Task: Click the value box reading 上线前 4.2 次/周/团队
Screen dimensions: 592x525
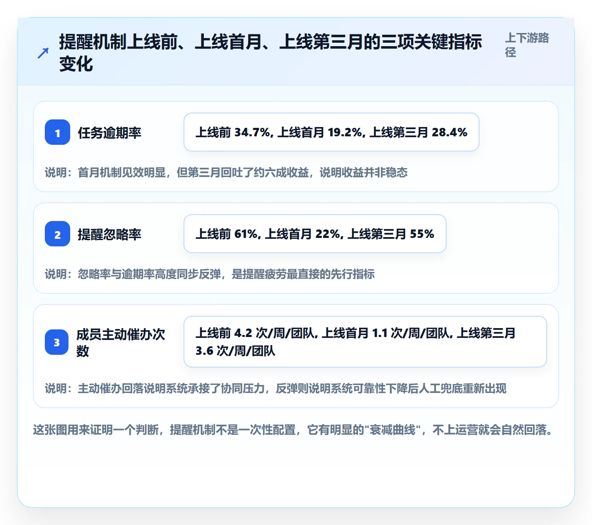Action: coord(365,342)
